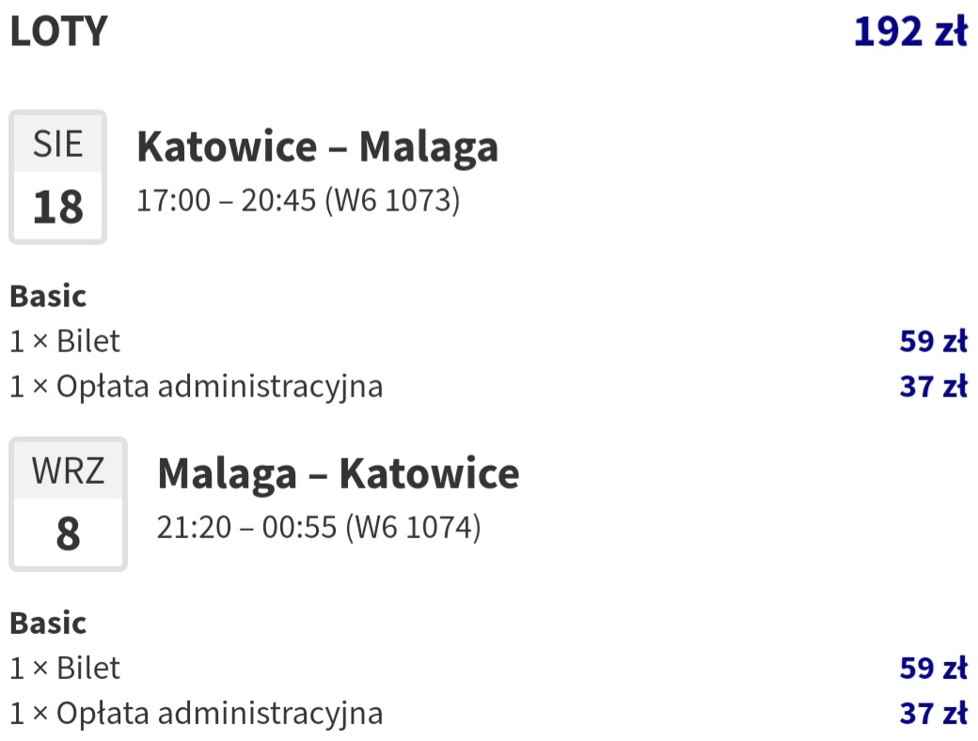Click return ticket price 59 zł
Viewport: 978px width, 741px height.
coord(934,668)
